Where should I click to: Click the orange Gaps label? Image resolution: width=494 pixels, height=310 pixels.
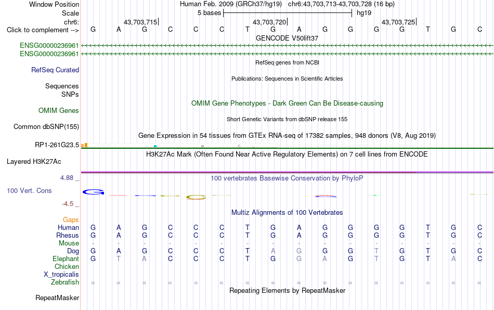pyautogui.click(x=71, y=219)
